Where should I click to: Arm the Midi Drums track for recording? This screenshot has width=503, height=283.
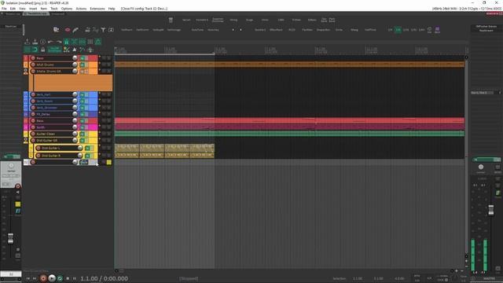[33, 64]
